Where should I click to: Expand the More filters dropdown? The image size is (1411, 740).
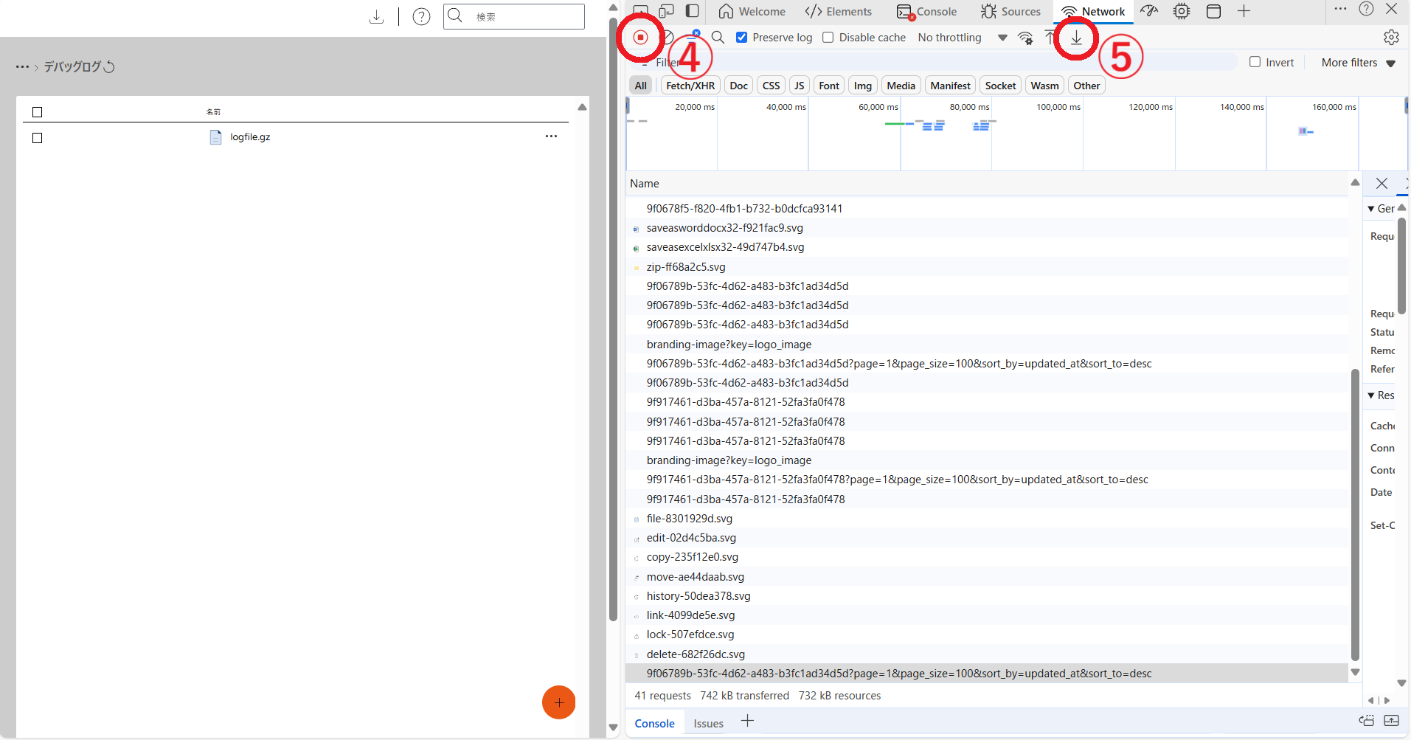click(x=1358, y=63)
